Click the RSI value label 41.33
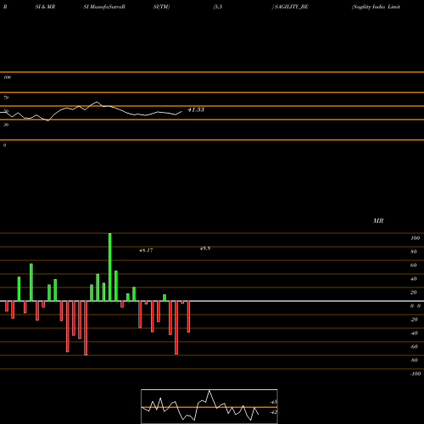Image resolution: width=424 pixels, height=424 pixels. (x=196, y=109)
